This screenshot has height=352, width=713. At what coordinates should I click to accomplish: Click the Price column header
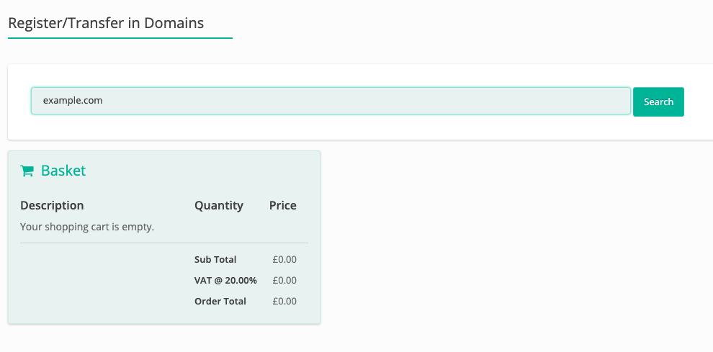pos(282,205)
